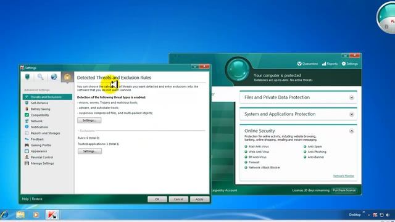Click the Kaspersky desktop gadget
This screenshot has width=395, height=222.
pyautogui.click(x=386, y=18)
